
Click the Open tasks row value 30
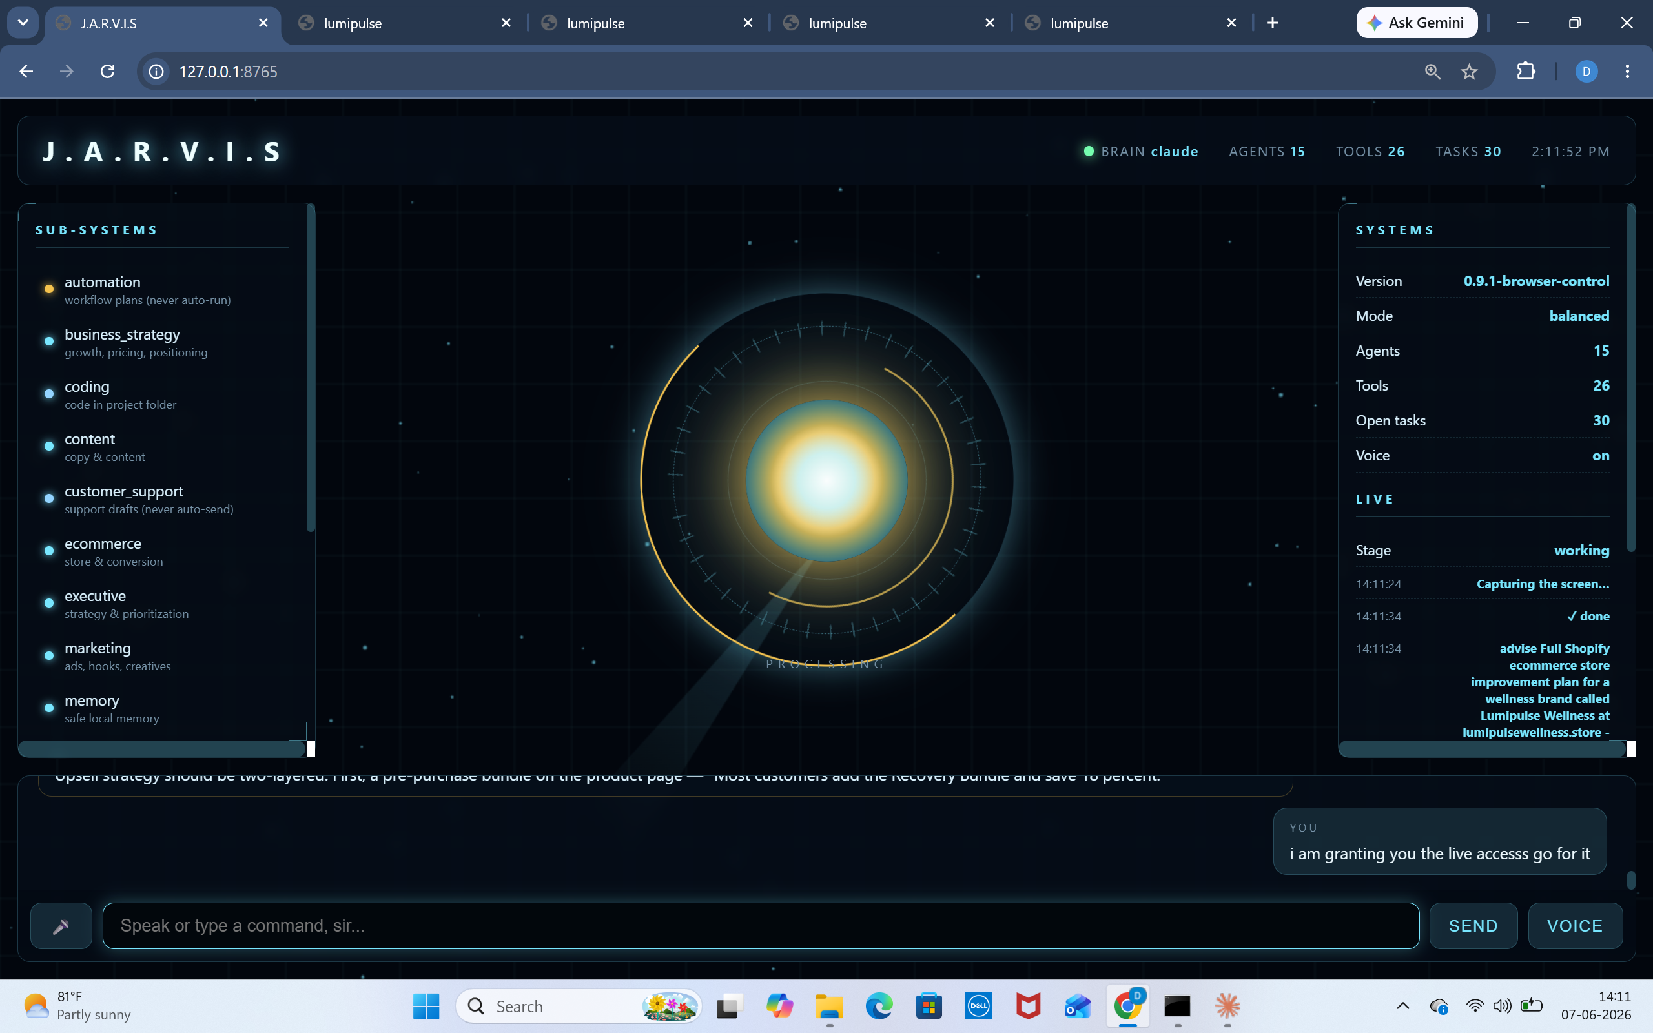tap(1601, 420)
